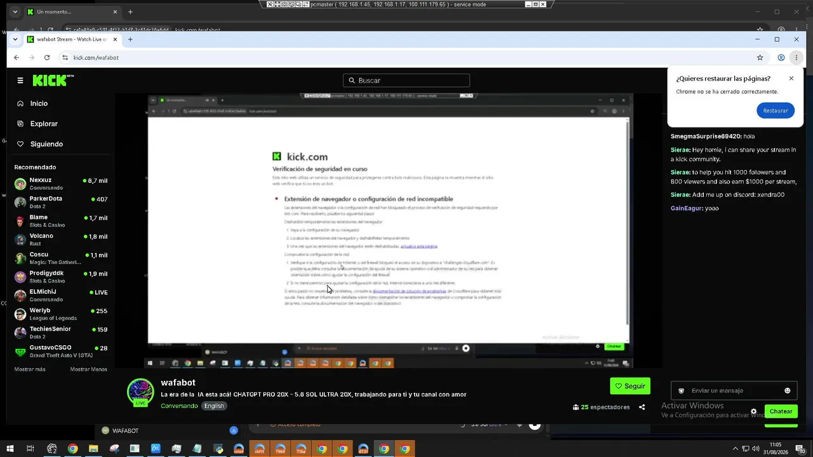Open the Windows Start menu
Viewport: 813px width, 457px height.
(x=10, y=449)
